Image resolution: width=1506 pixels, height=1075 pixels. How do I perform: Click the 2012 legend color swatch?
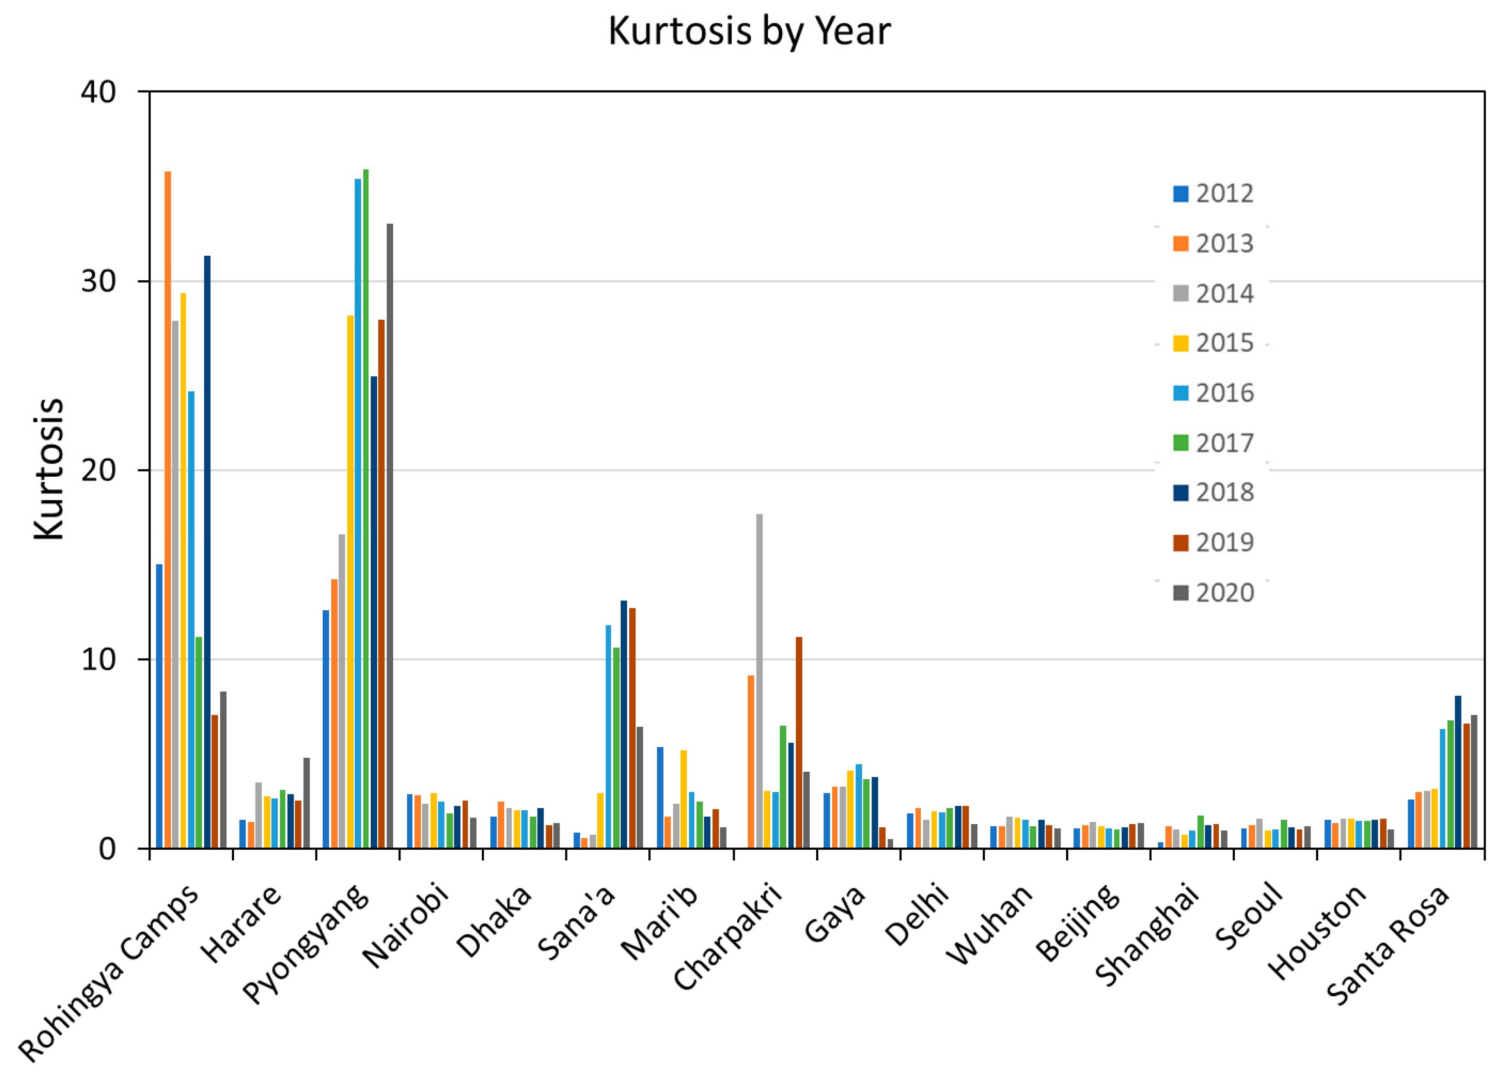[x=1180, y=193]
